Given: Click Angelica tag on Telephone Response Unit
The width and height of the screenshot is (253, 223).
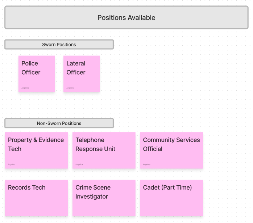Looking at the screenshot, I should click(x=79, y=165).
